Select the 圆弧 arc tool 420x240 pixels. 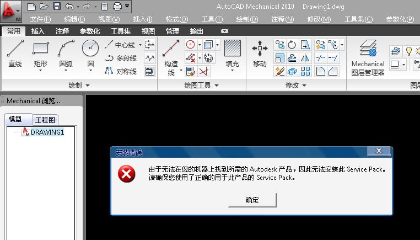(66, 55)
